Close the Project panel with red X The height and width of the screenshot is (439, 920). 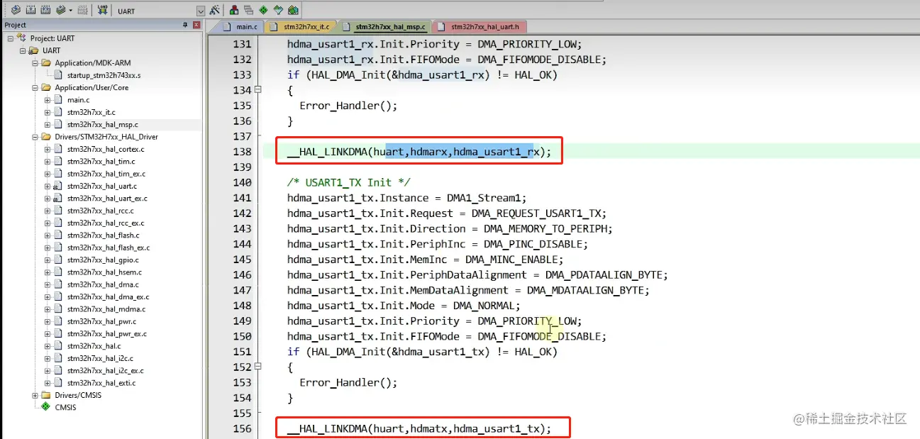(196, 25)
